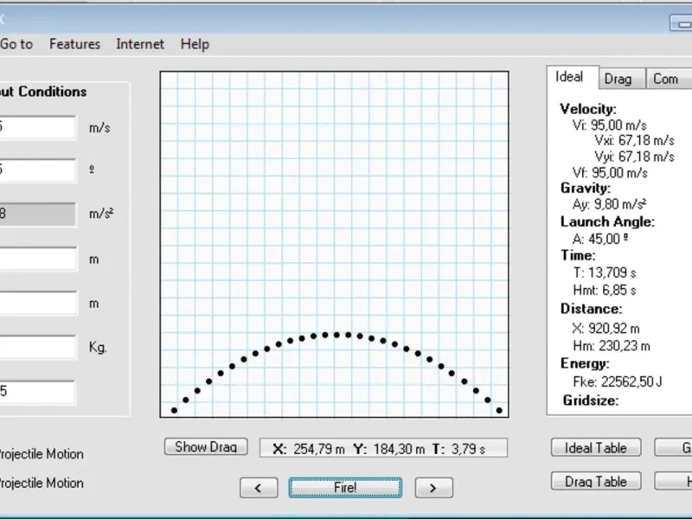
Task: Click the X: 920,92 m distance value
Action: [605, 329]
